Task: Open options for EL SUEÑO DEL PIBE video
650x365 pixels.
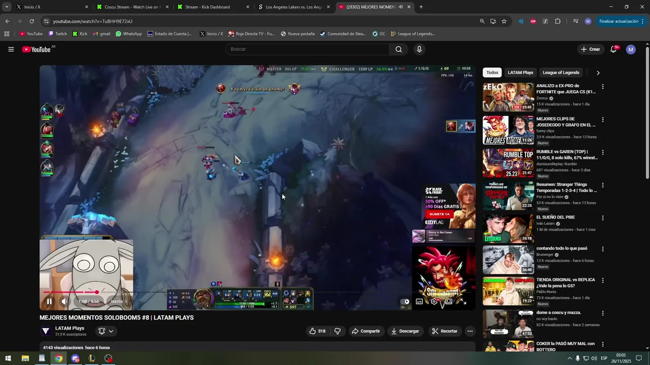Action: (603, 218)
